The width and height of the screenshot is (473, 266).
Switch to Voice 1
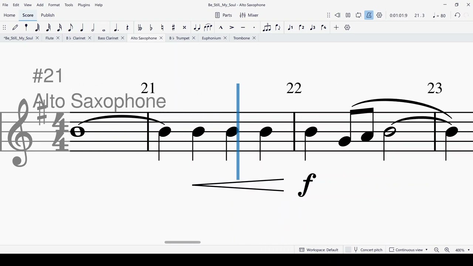click(290, 27)
